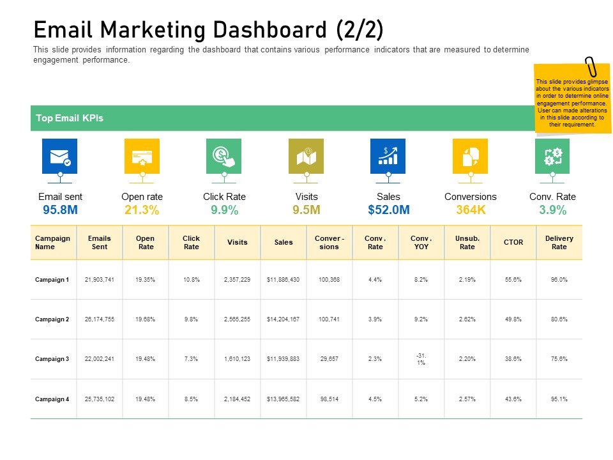
Task: Click the 29,657 conversions cell
Action: [x=329, y=358]
